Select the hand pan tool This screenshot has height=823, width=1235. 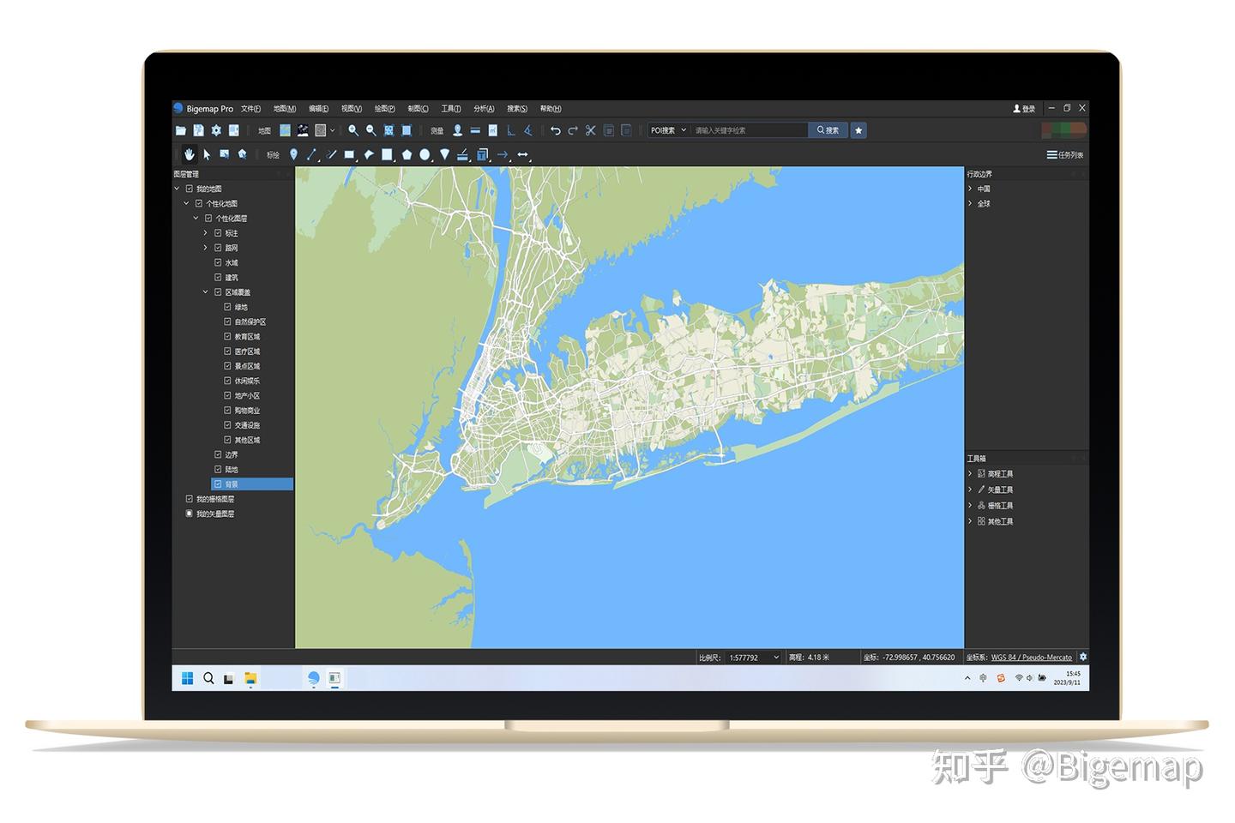click(x=190, y=154)
